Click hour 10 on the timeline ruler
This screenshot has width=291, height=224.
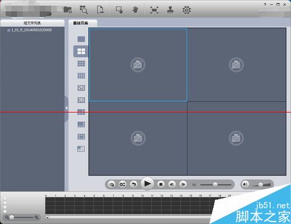[x=143, y=196]
